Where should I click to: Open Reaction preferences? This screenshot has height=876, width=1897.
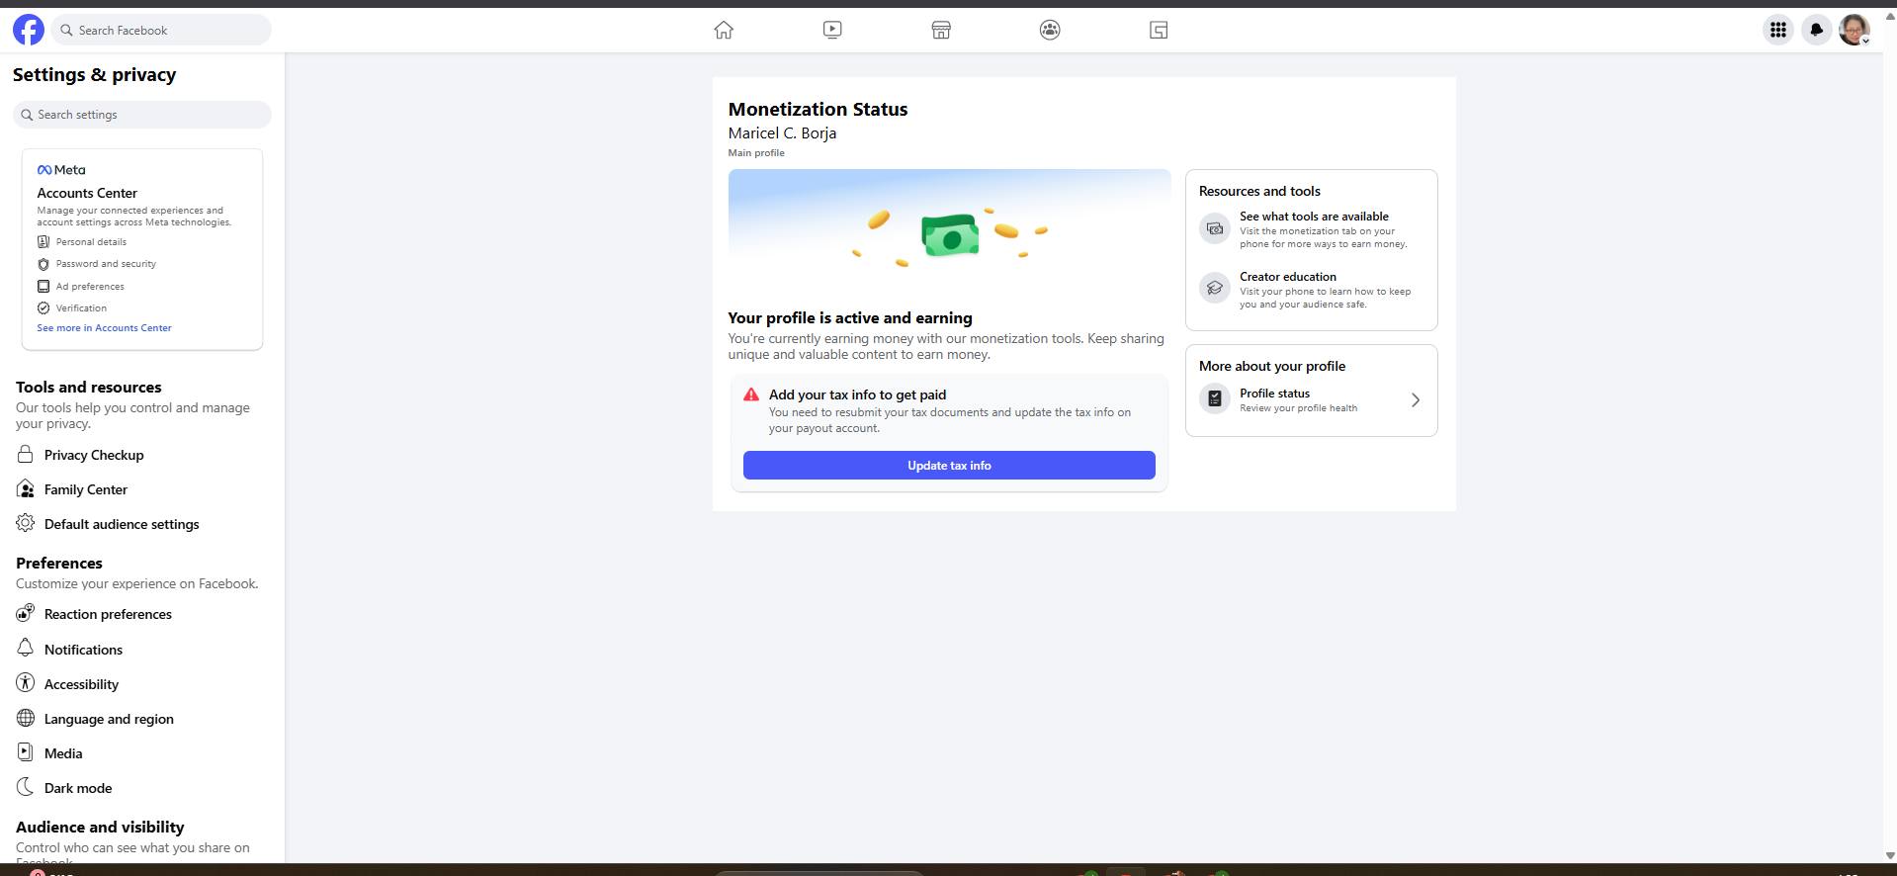coord(108,614)
